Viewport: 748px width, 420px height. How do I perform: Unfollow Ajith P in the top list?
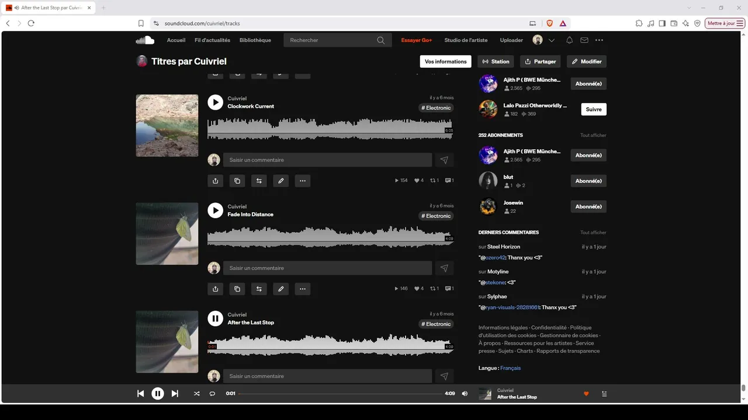(588, 83)
